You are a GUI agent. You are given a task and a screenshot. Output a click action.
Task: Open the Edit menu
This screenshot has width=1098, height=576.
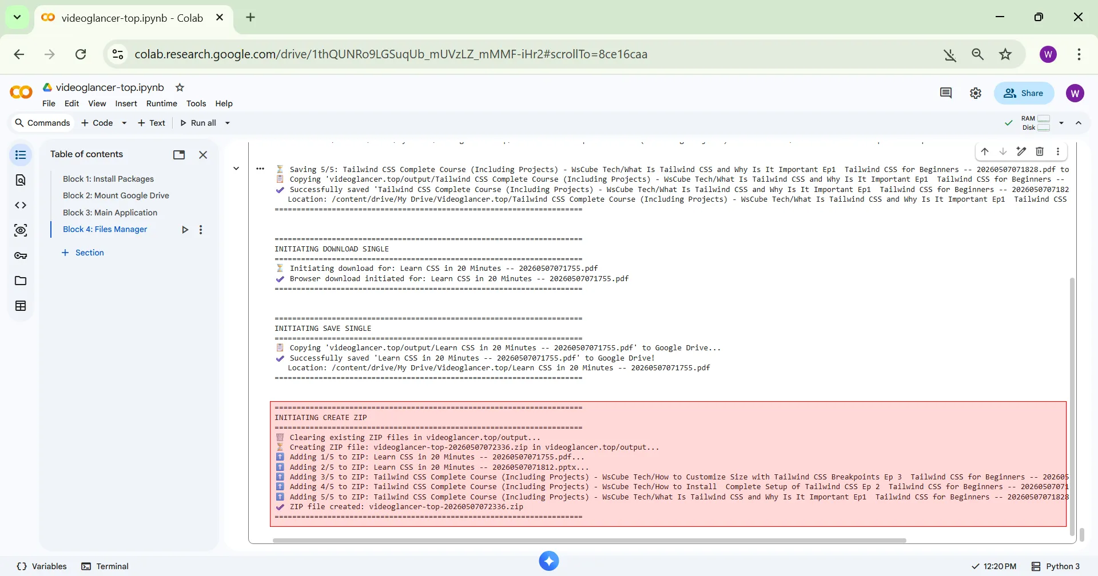(71, 103)
